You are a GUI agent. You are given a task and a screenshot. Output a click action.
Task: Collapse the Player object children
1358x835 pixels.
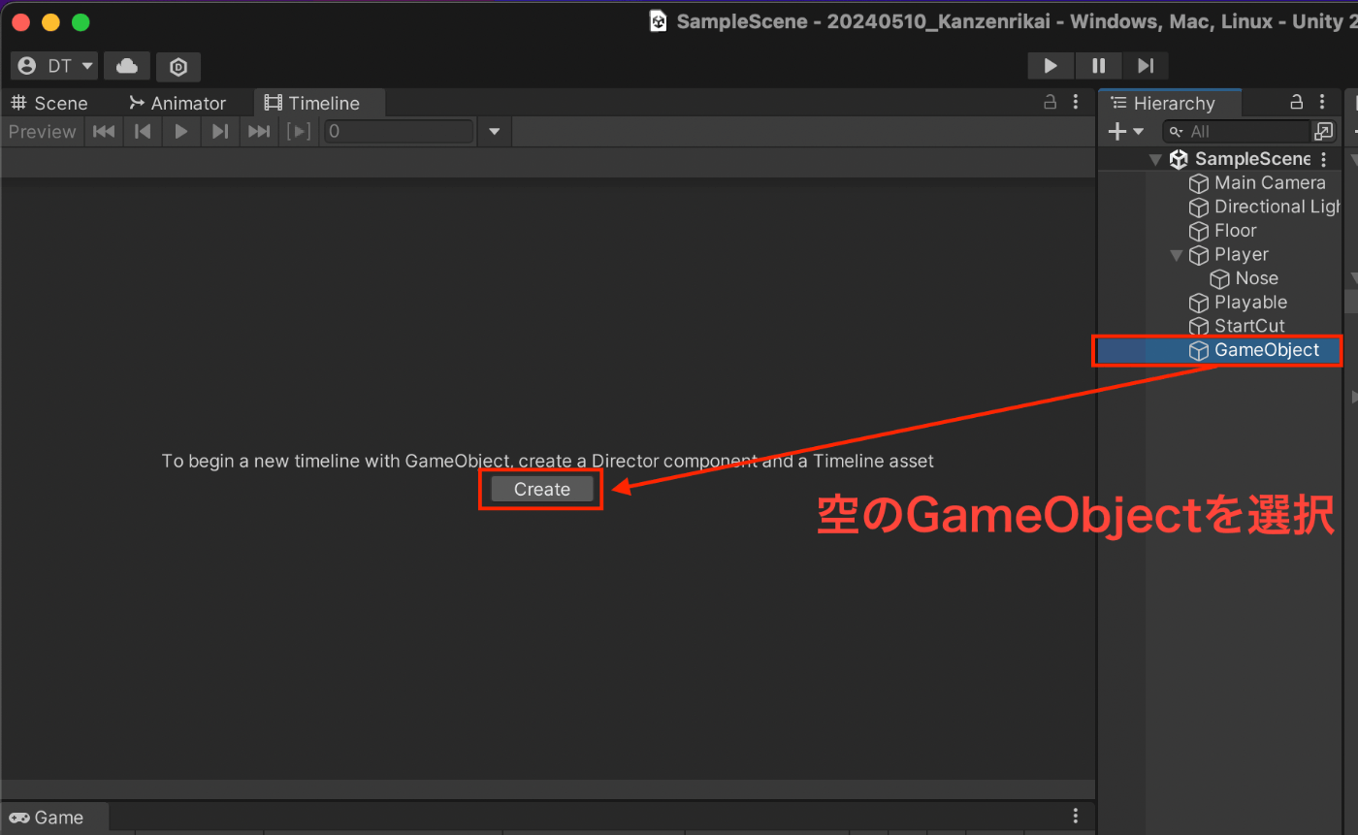pos(1177,255)
